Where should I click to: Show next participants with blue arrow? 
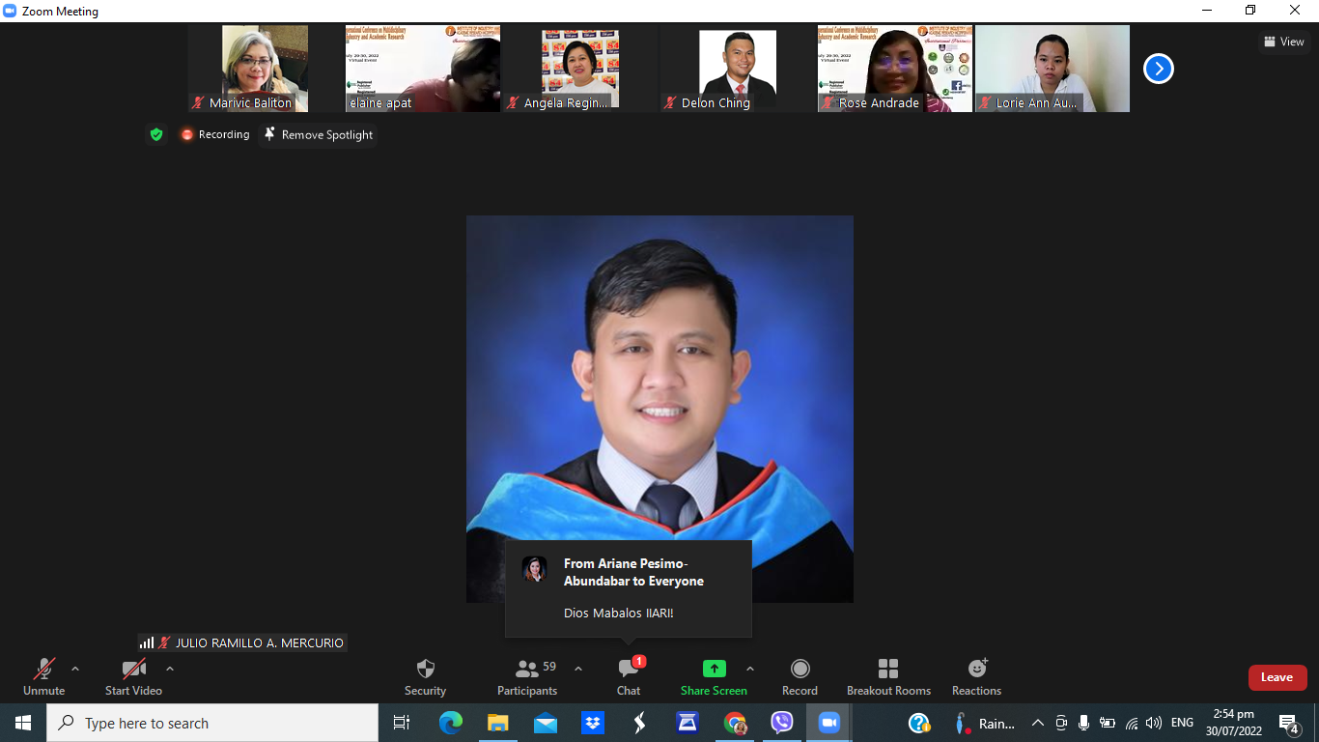coord(1159,69)
